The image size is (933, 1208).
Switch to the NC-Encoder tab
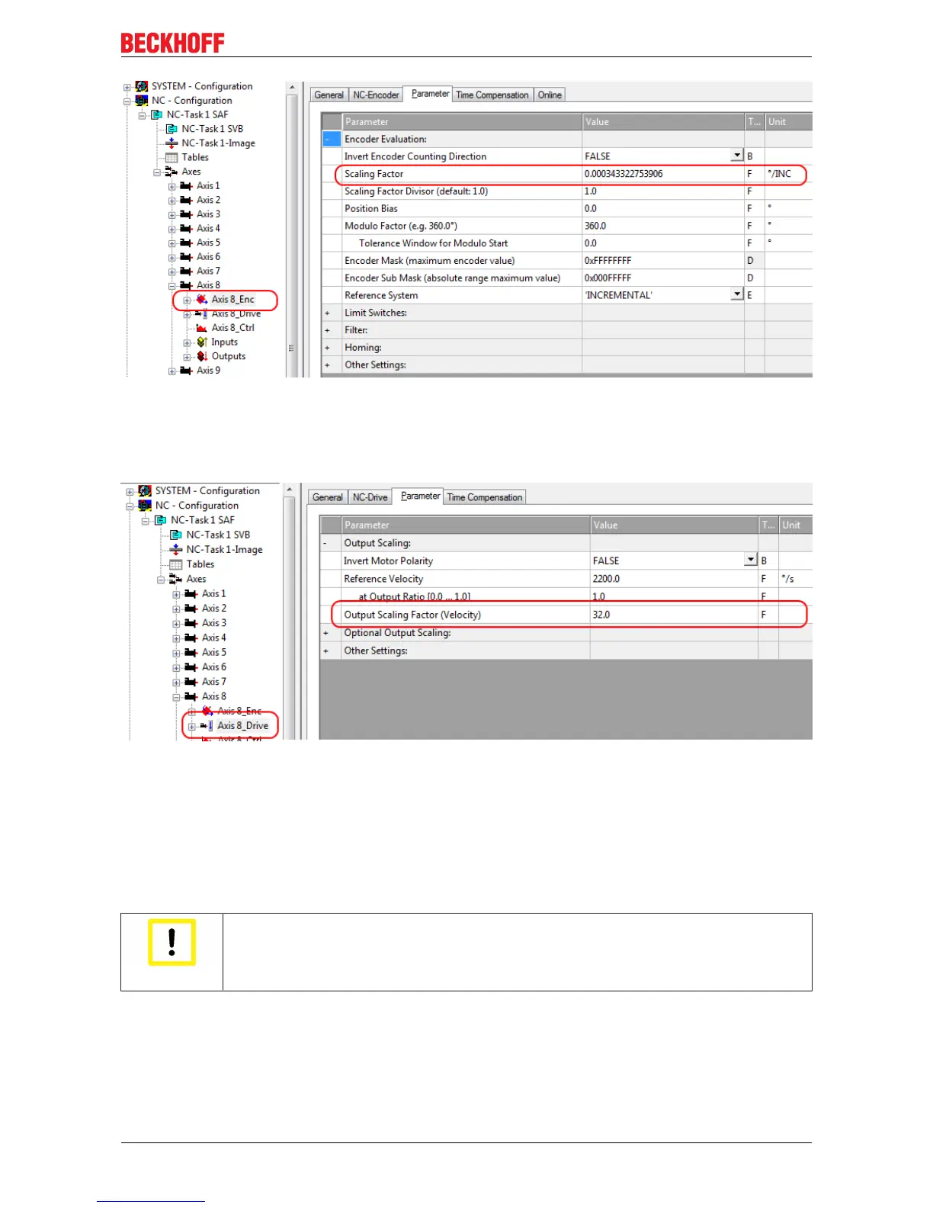click(376, 95)
